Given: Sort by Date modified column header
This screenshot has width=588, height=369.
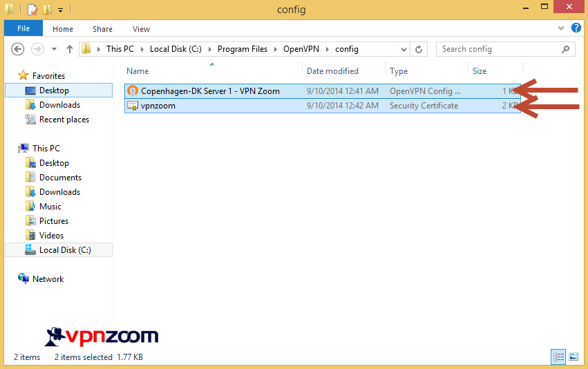Looking at the screenshot, I should point(332,71).
